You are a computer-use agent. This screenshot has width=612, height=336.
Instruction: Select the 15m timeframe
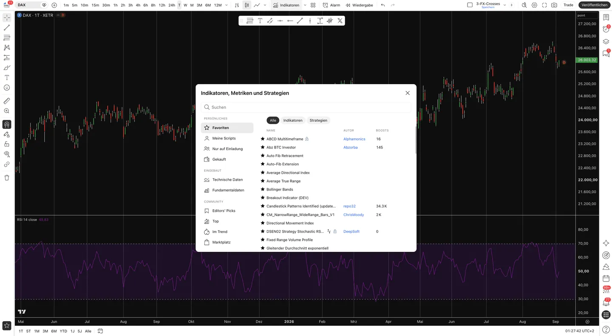point(95,5)
